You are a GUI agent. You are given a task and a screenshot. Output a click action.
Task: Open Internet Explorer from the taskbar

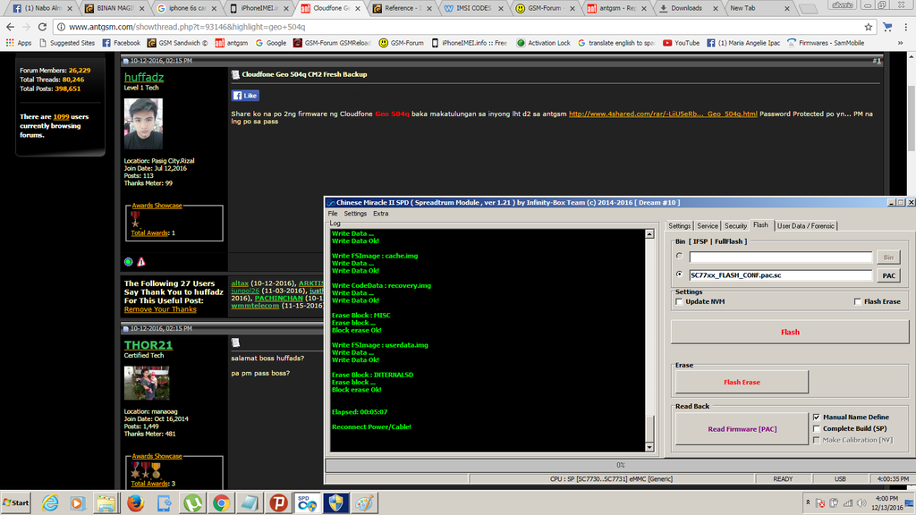(x=50, y=502)
